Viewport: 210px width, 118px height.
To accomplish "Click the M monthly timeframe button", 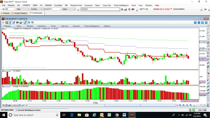I will click(x=206, y=23).
